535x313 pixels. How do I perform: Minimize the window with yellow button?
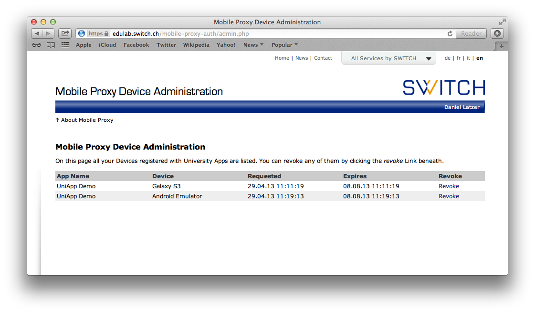[x=43, y=22]
